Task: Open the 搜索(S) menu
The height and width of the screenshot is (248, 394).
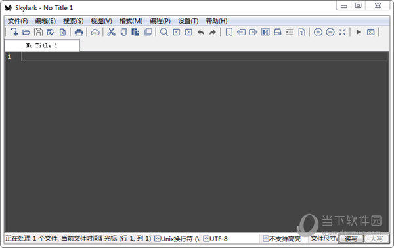Action: click(73, 21)
